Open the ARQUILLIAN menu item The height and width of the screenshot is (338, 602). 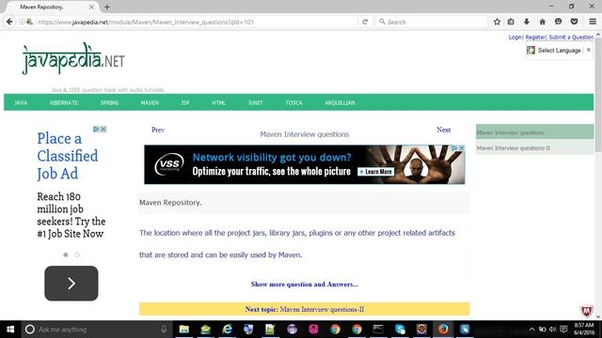(340, 102)
